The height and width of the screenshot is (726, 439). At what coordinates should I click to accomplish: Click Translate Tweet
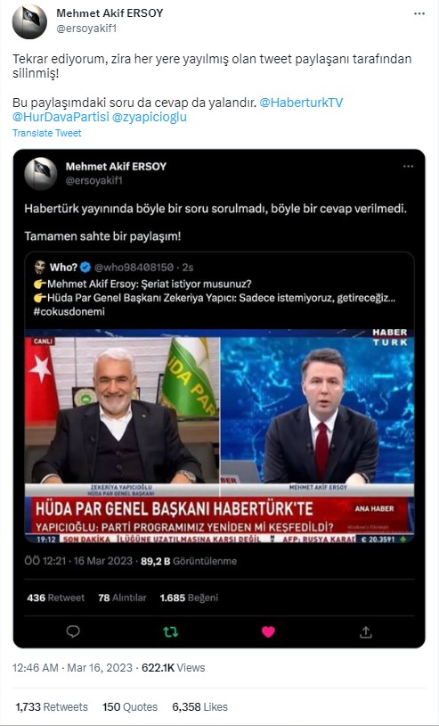click(46, 133)
